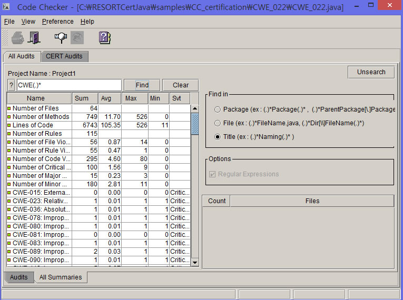Sort by the Max column header
This screenshot has height=300, width=403.
135,98
